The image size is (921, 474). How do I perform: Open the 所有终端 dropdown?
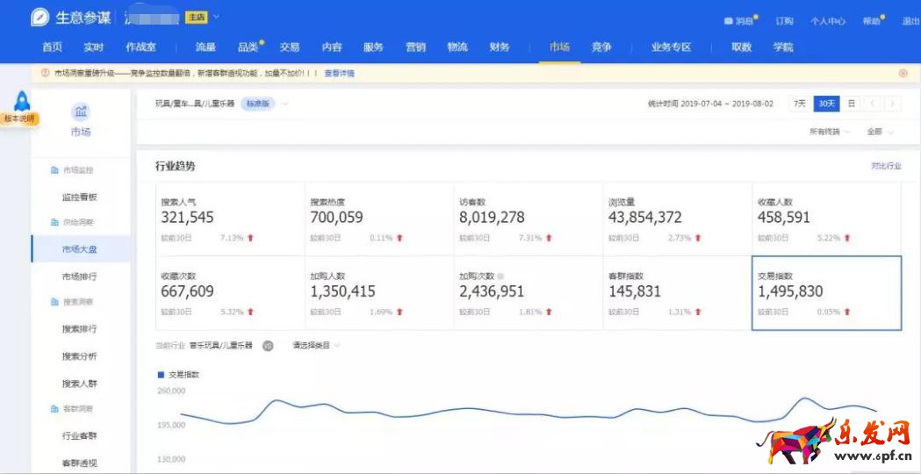(x=830, y=132)
